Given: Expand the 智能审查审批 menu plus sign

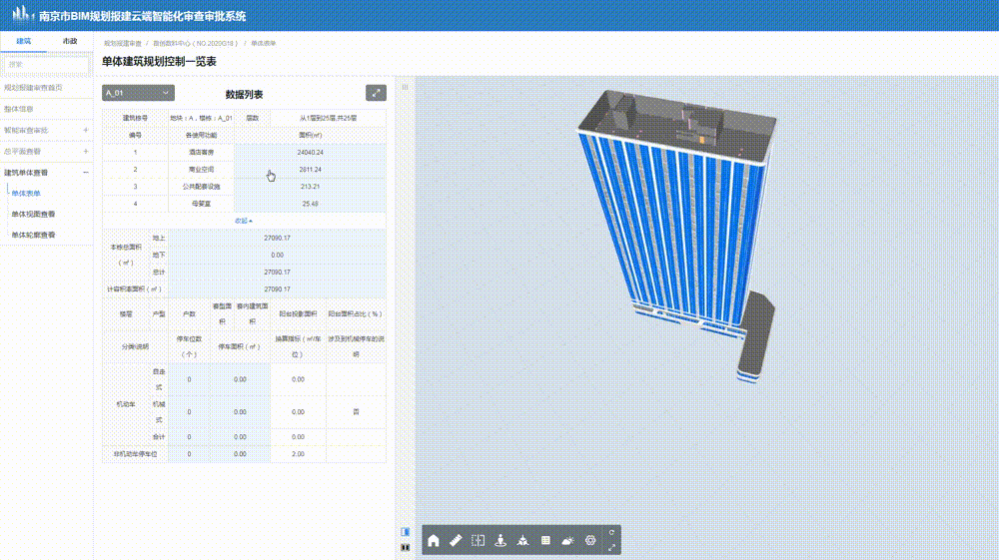Looking at the screenshot, I should (85, 131).
